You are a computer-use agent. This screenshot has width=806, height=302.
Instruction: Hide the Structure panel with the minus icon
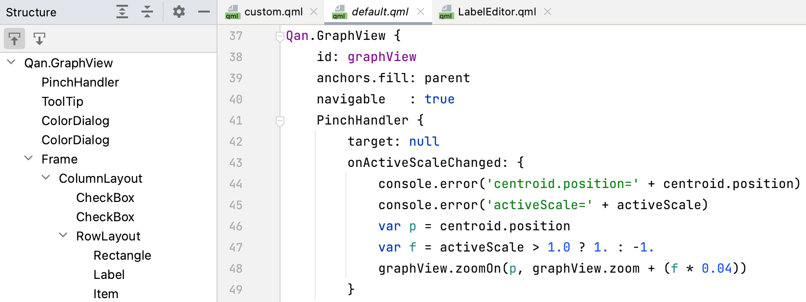[204, 12]
